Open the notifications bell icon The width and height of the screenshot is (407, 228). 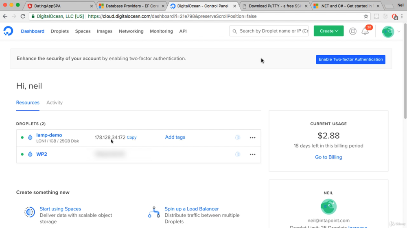pos(365,31)
